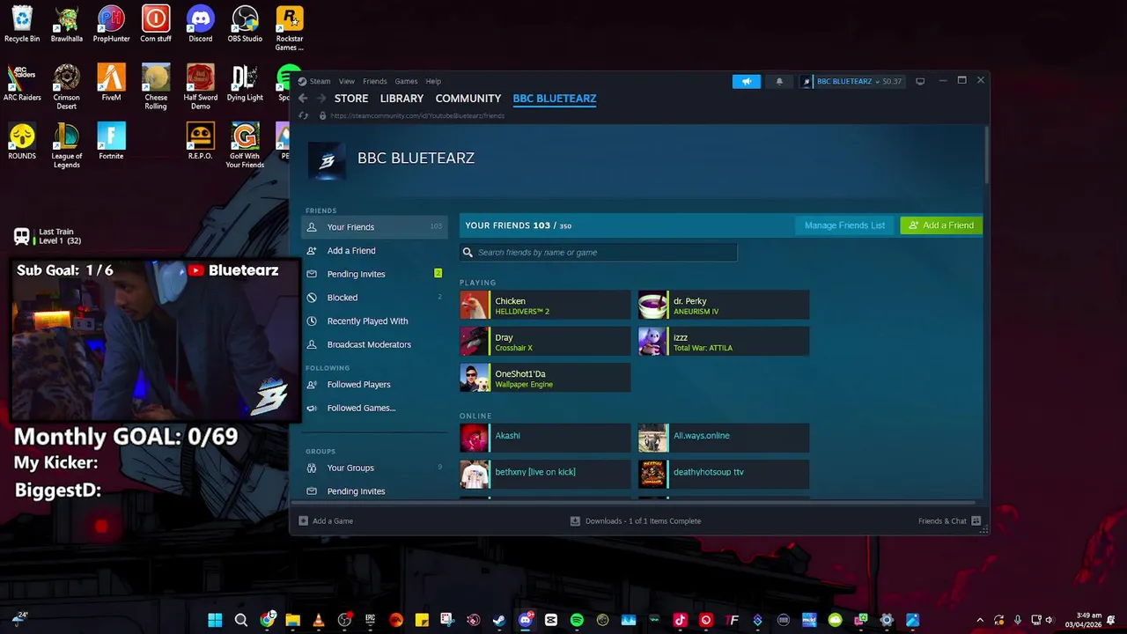The image size is (1127, 634).
Task: Launch FiveM desktop shortcut
Action: (111, 83)
